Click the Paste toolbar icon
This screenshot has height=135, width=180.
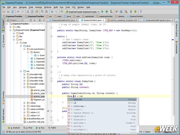click(x=37, y=12)
